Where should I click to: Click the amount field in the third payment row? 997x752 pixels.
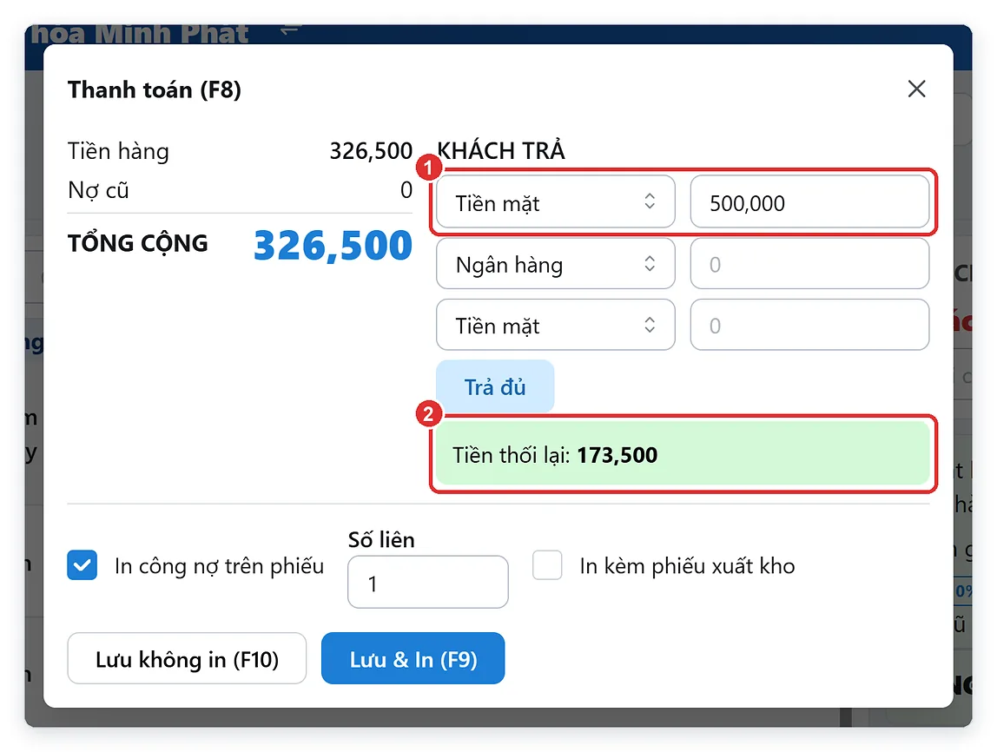pos(809,325)
